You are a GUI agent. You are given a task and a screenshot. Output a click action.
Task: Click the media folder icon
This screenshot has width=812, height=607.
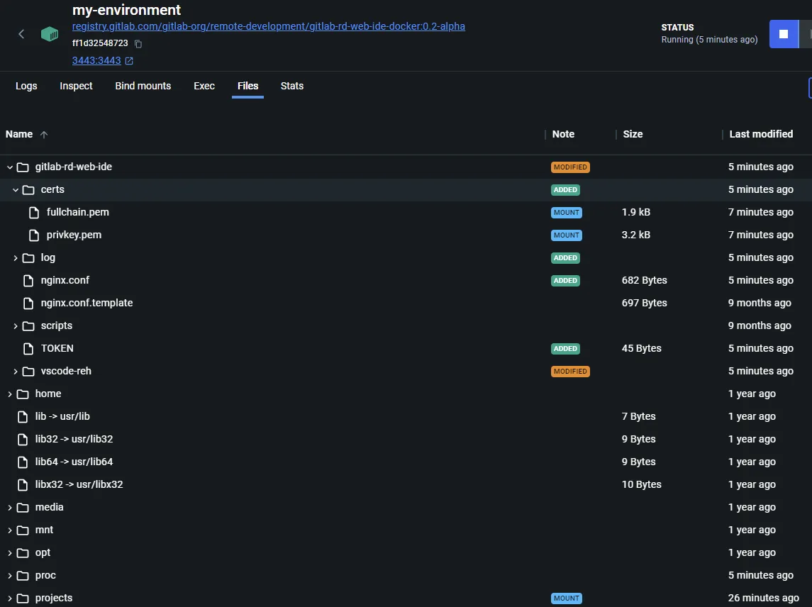coord(23,508)
